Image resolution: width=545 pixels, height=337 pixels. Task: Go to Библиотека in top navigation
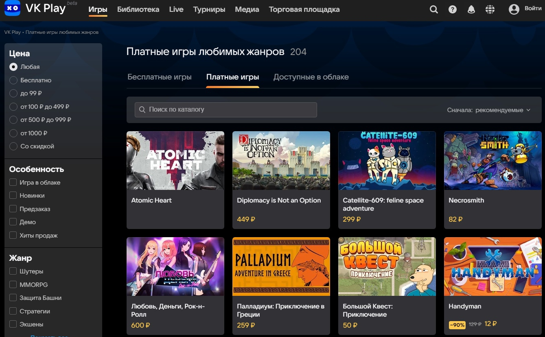pyautogui.click(x=138, y=9)
